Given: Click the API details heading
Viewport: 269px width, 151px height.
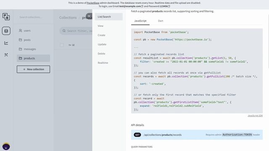Looking at the screenshot, I should coord(137,125).
